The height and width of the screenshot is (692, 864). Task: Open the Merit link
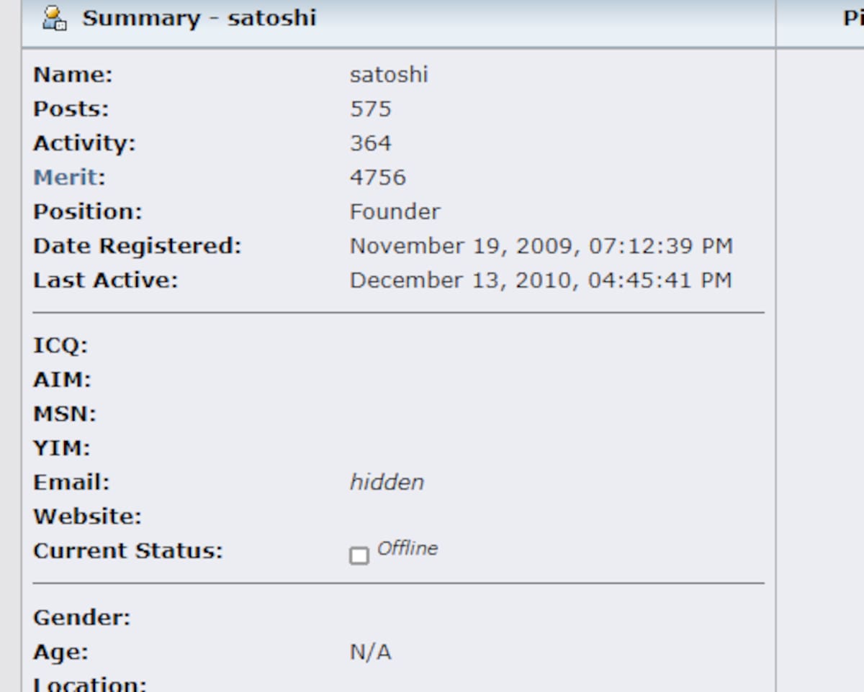point(66,177)
